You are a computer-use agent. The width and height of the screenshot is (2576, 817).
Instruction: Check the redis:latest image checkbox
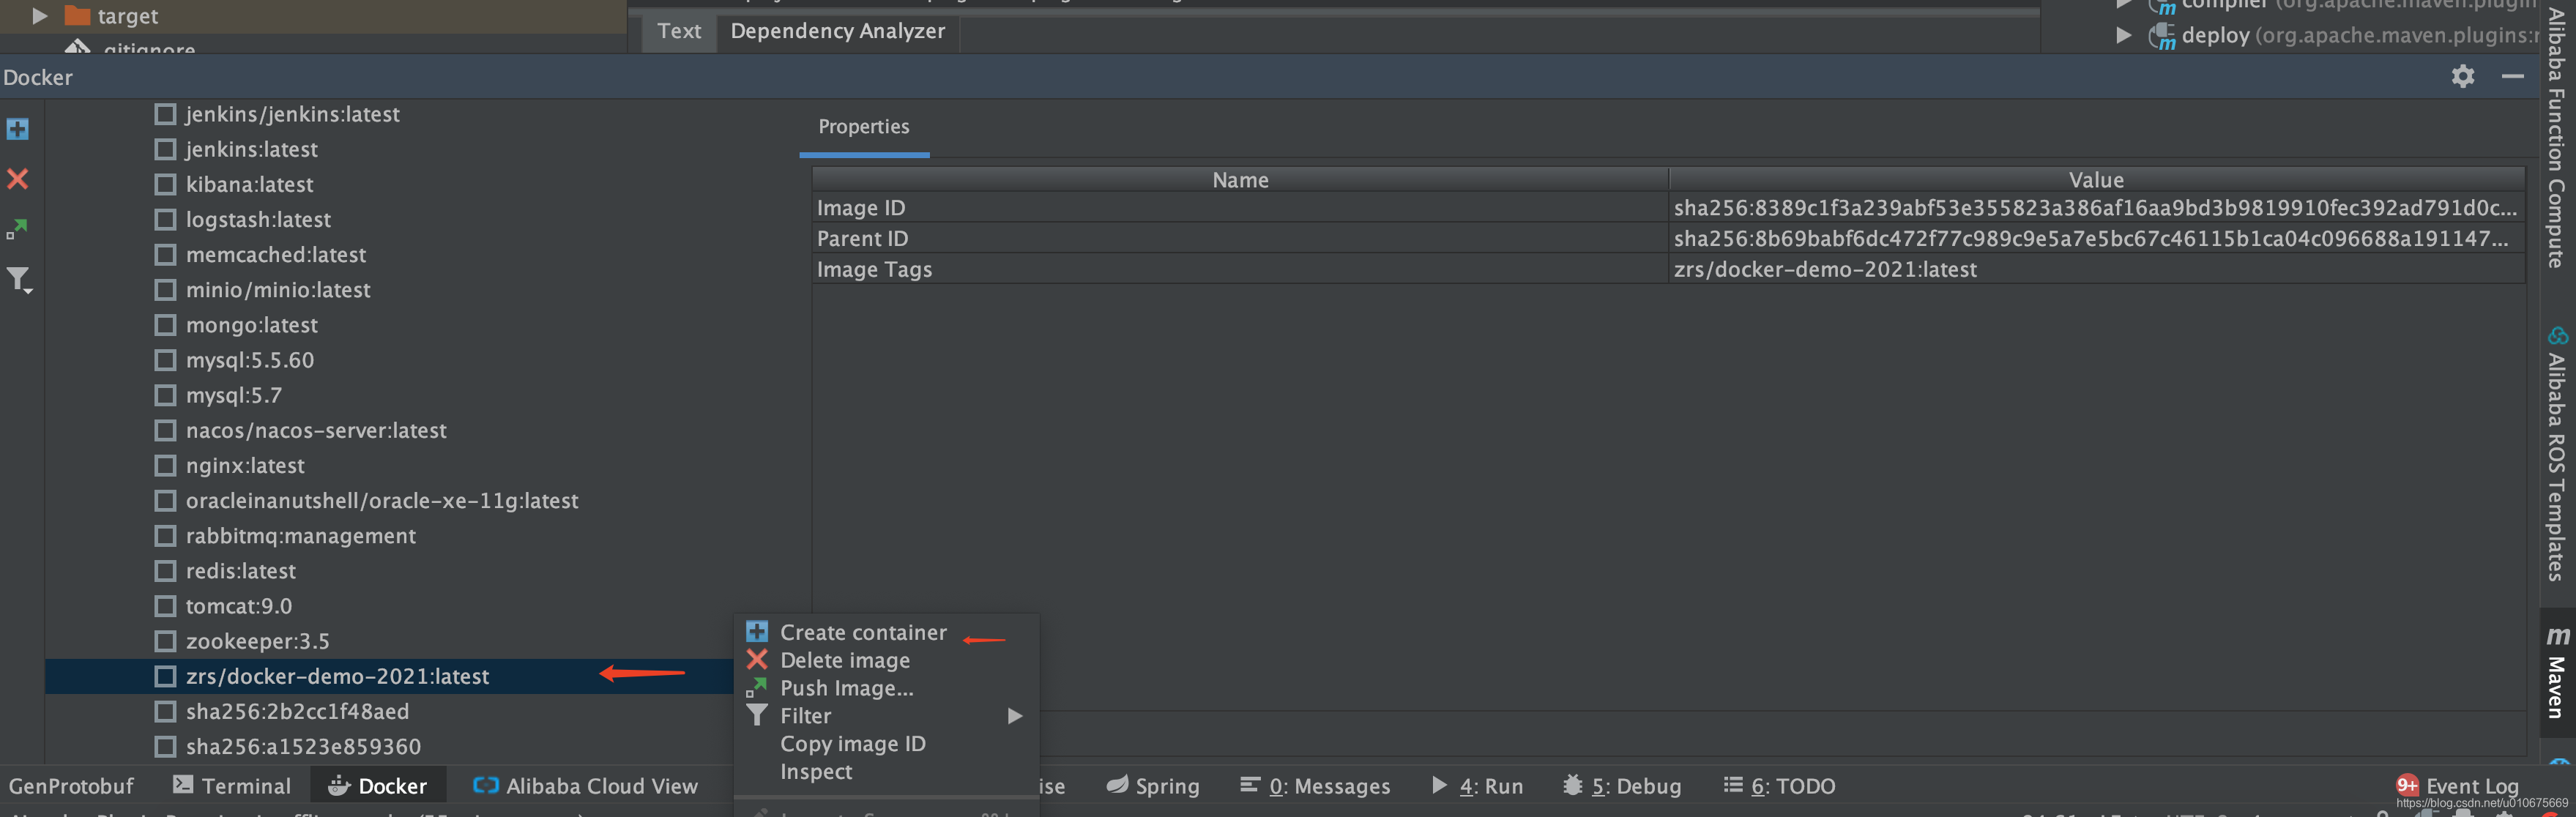[165, 571]
